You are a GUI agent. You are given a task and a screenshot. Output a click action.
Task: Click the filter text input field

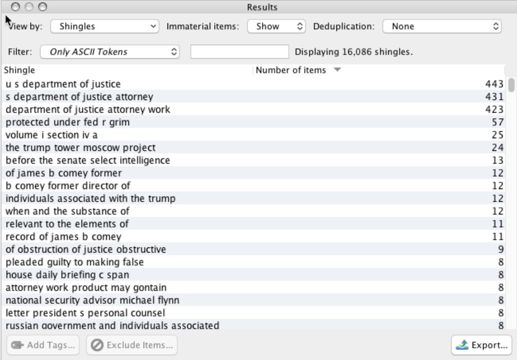click(x=240, y=52)
